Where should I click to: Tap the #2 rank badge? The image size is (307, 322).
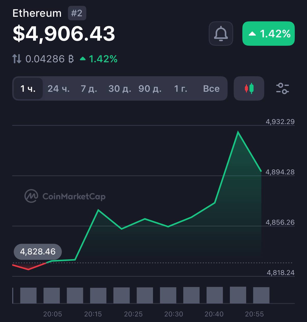[x=77, y=13]
